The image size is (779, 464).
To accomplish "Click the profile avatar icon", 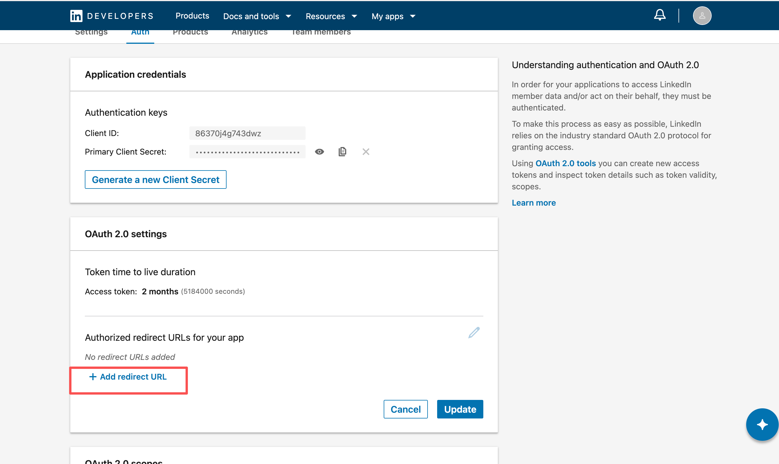I will (x=702, y=16).
